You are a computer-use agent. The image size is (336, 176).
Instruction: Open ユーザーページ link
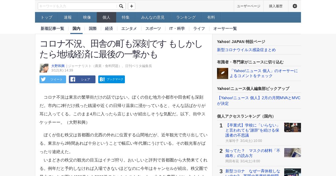click(x=249, y=6)
